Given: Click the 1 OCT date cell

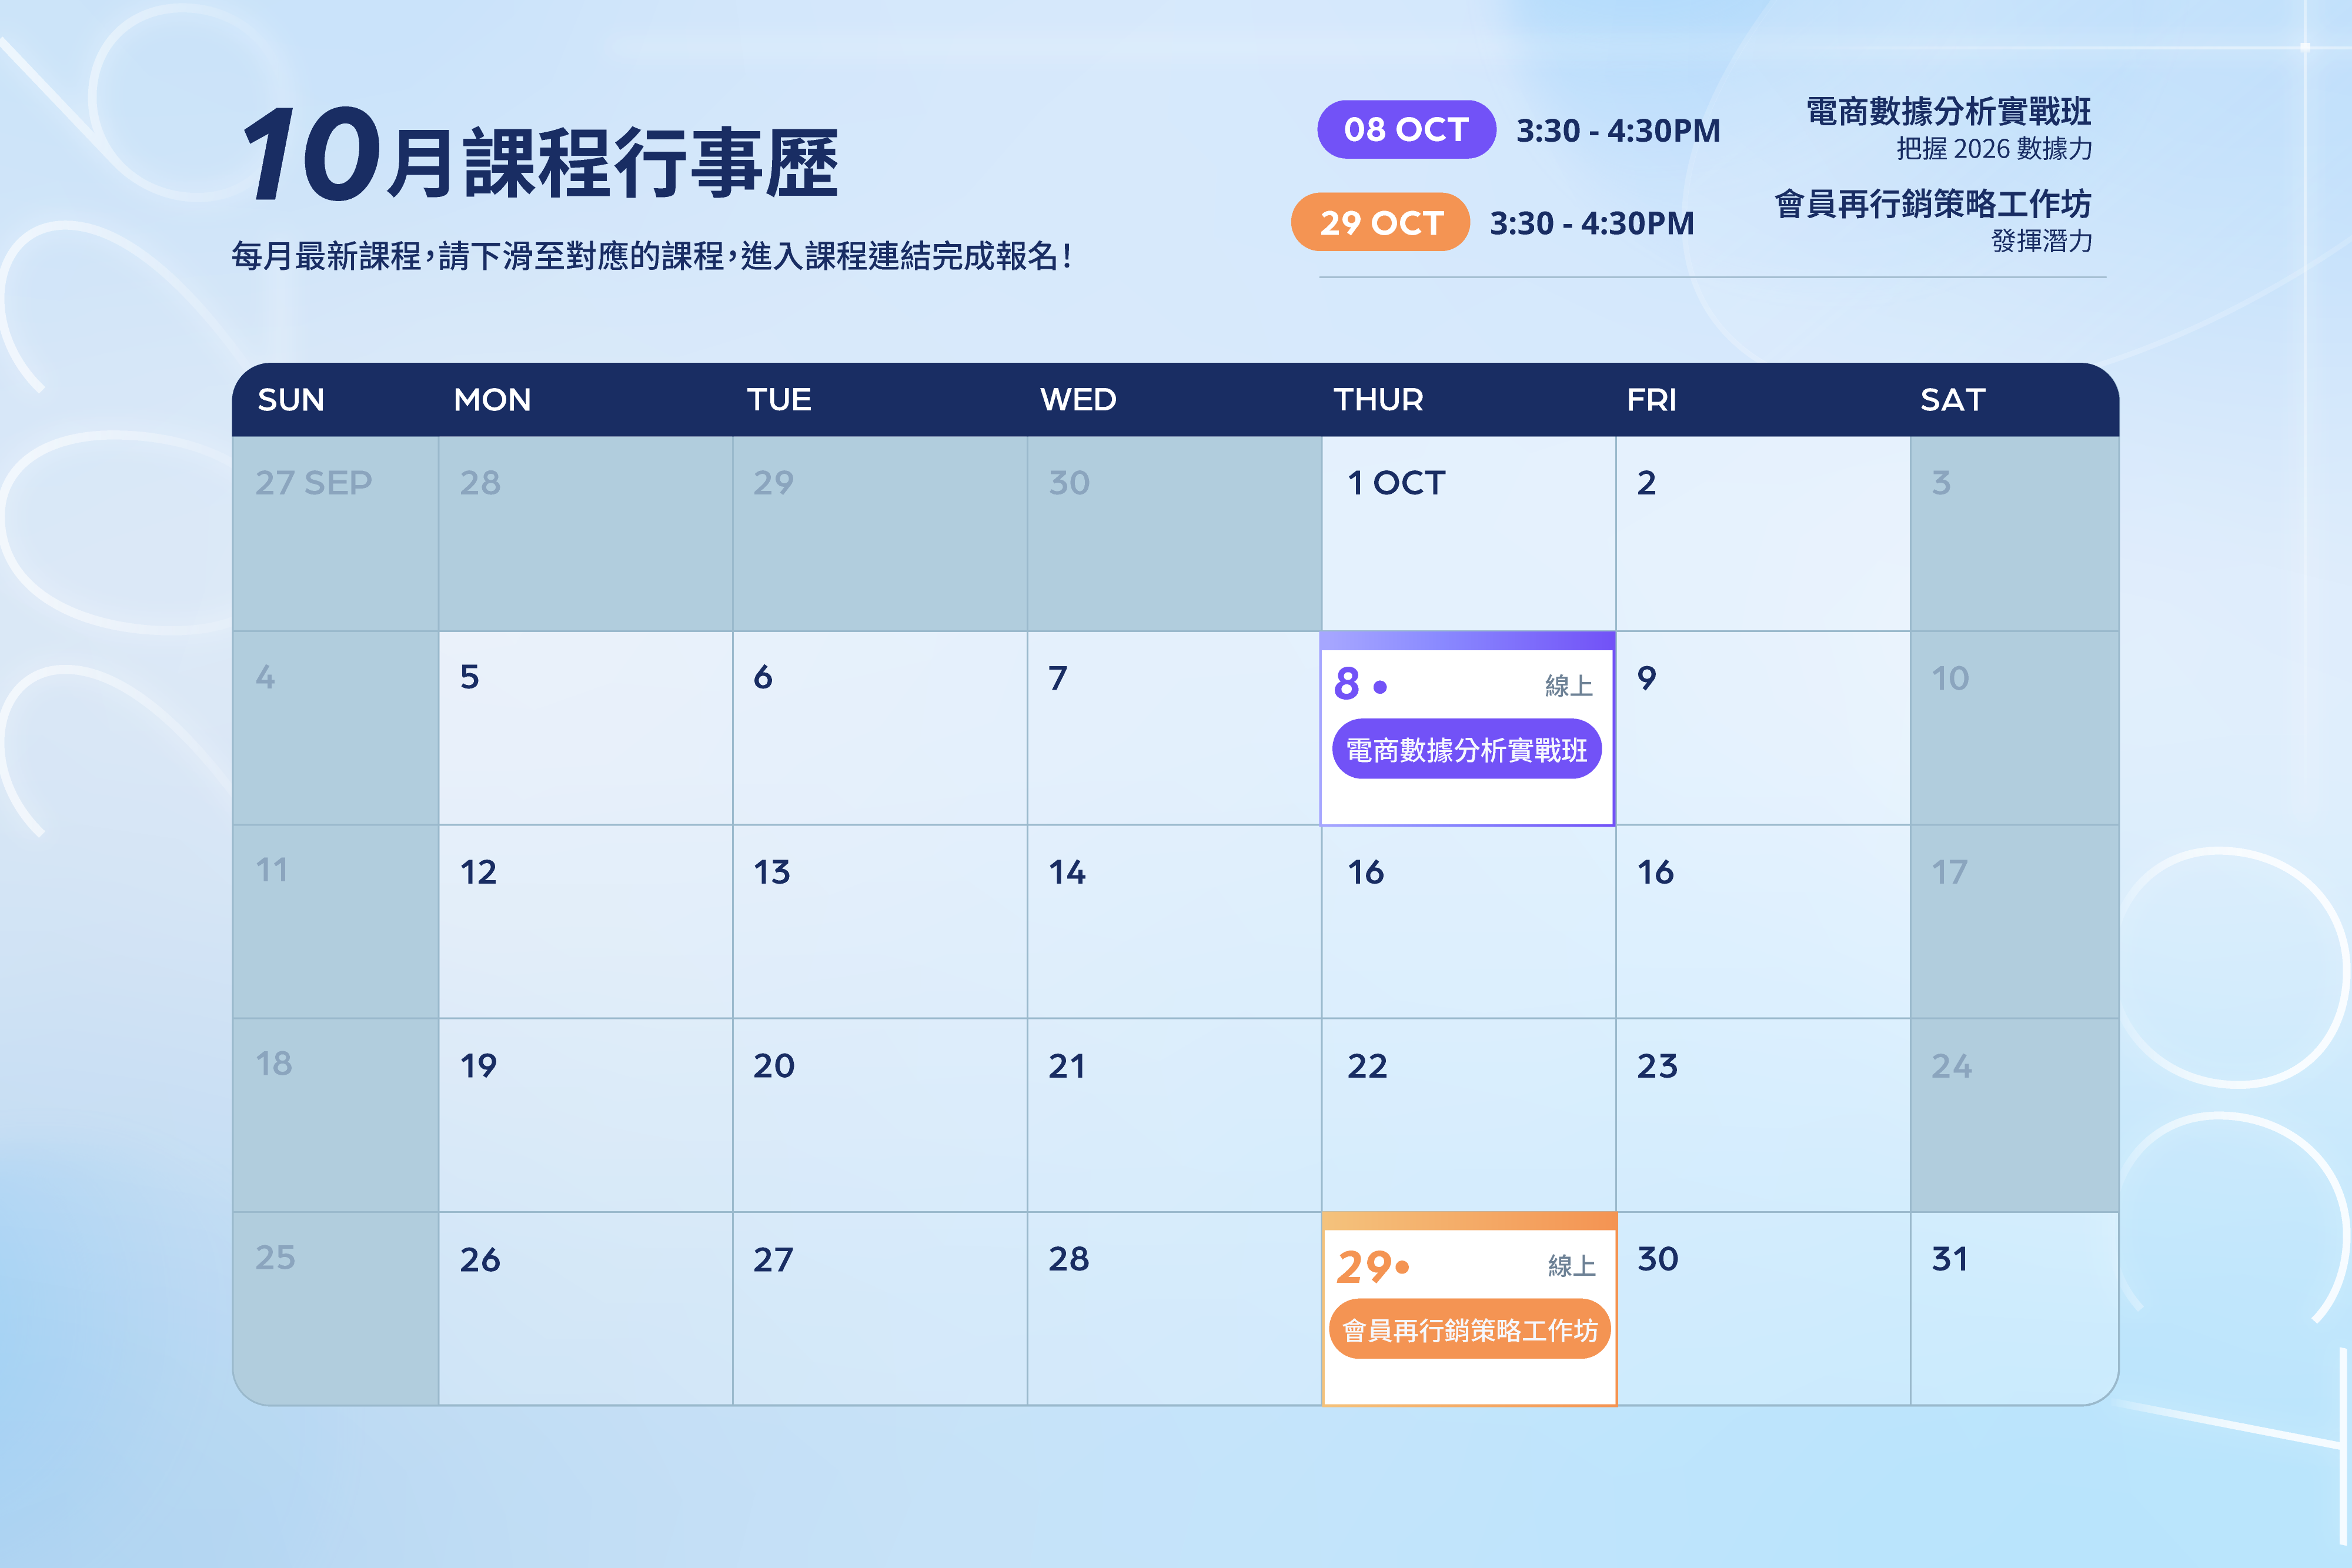Looking at the screenshot, I should (x=1468, y=533).
